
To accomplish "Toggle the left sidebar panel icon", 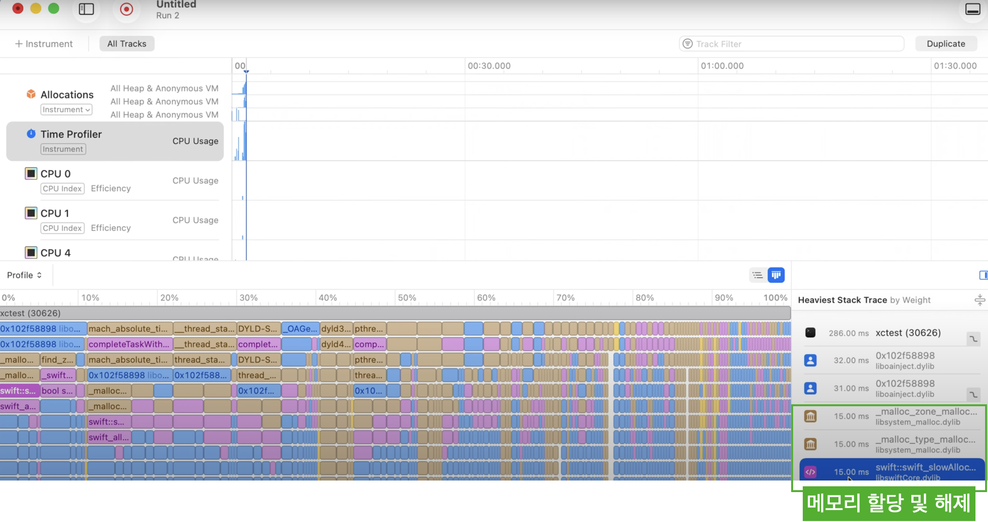I will (x=86, y=9).
